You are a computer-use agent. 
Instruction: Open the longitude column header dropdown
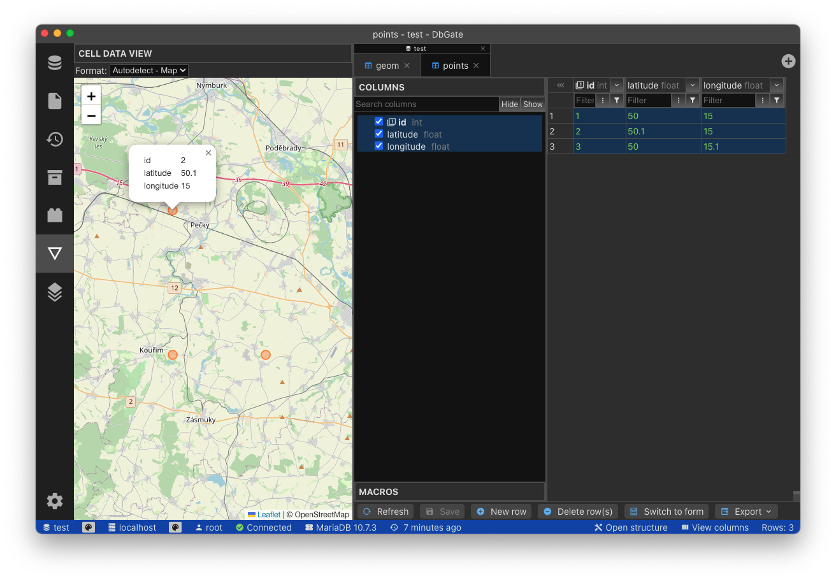tap(777, 85)
